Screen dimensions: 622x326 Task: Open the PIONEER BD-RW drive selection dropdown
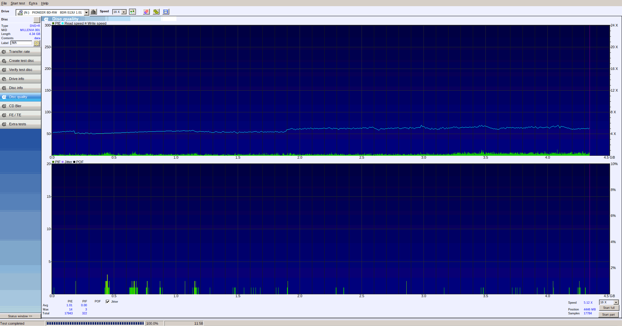86,12
